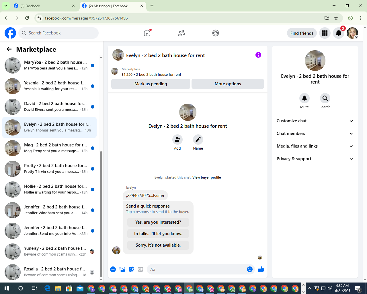Show hidden system tray icons
The image size is (367, 294).
click(x=309, y=288)
